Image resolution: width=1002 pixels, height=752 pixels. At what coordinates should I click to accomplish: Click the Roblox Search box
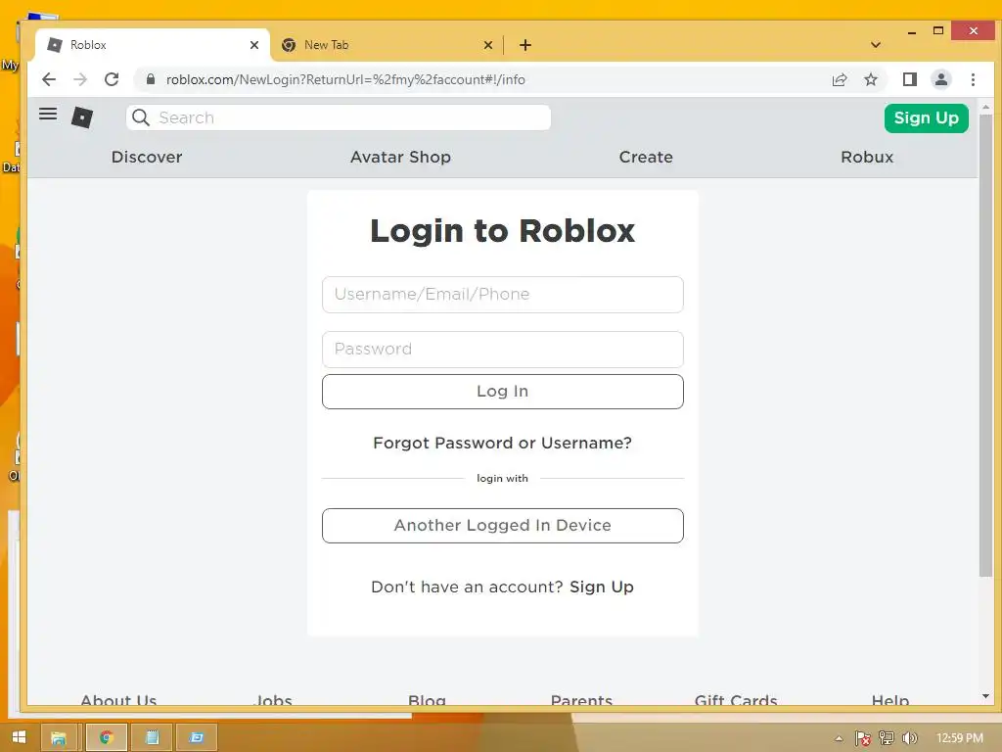[x=338, y=117]
